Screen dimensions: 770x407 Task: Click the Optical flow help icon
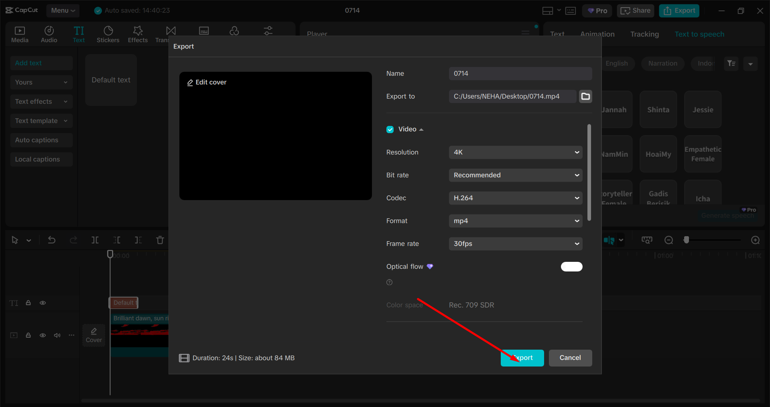click(x=389, y=282)
